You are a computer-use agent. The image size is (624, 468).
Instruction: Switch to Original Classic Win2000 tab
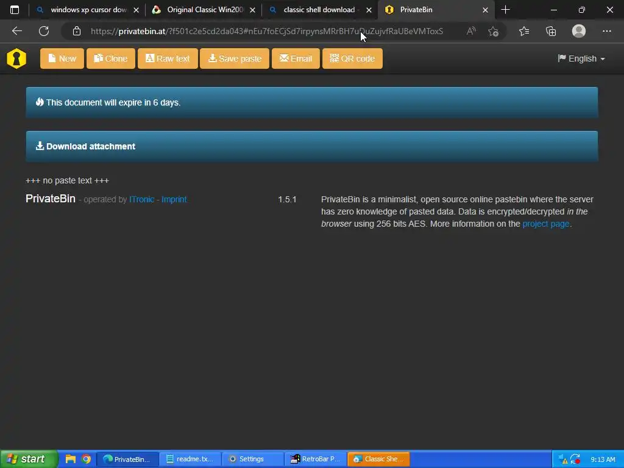[x=199, y=10]
